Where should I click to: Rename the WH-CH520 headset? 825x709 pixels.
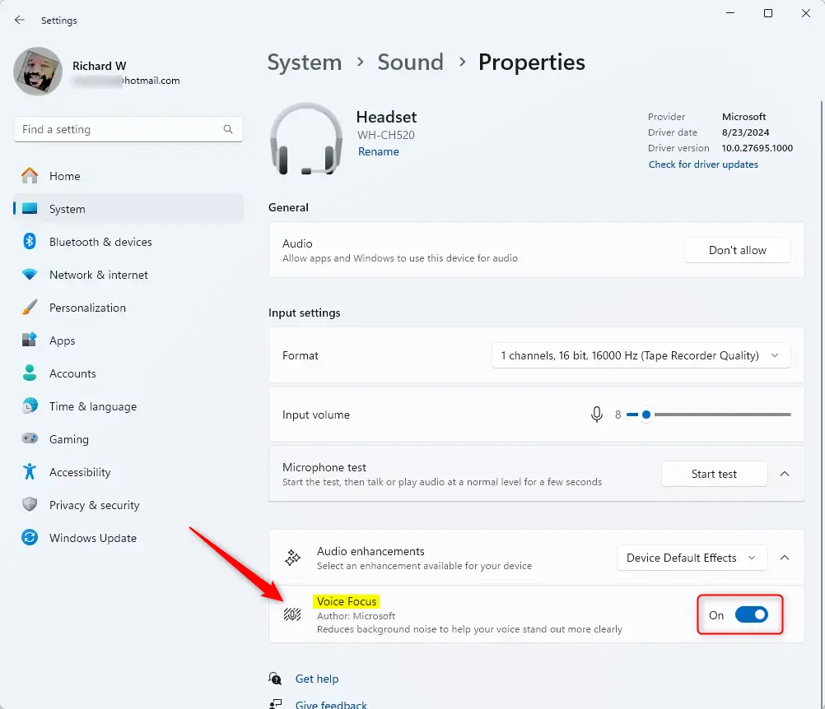(x=379, y=151)
